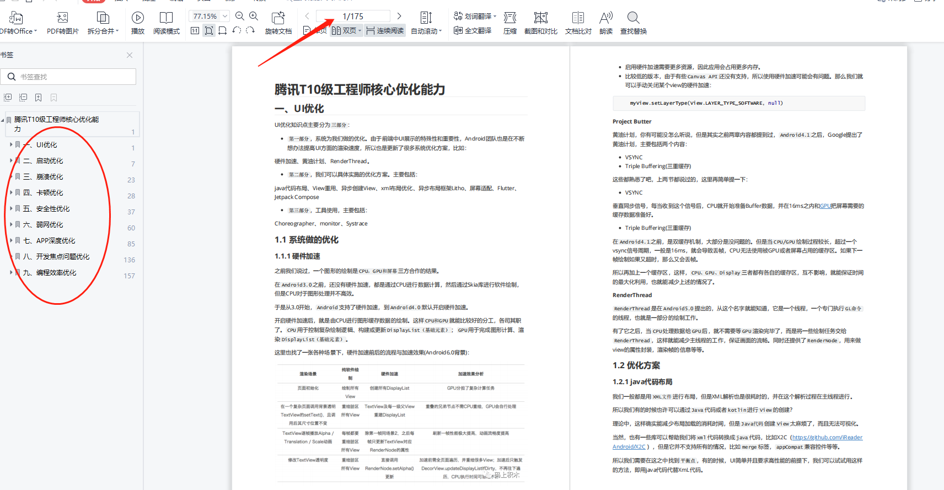The image size is (944, 490).
Task: Go to next page arrow
Action: pos(399,16)
